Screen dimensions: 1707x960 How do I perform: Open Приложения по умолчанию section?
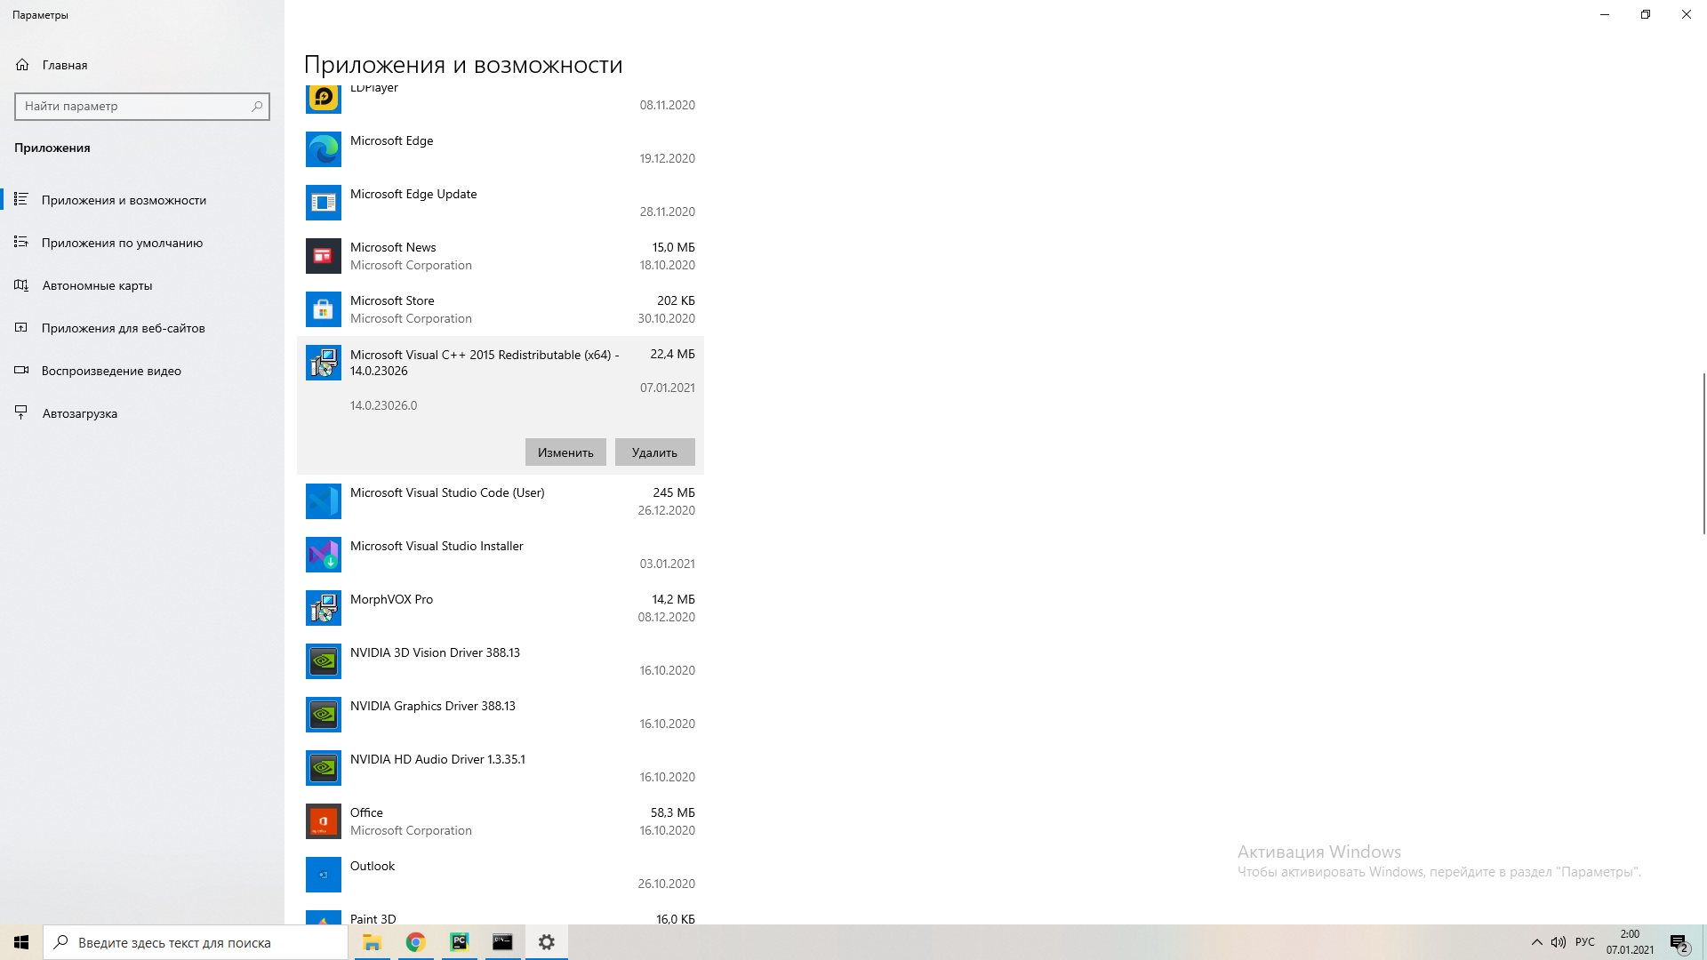(142, 243)
